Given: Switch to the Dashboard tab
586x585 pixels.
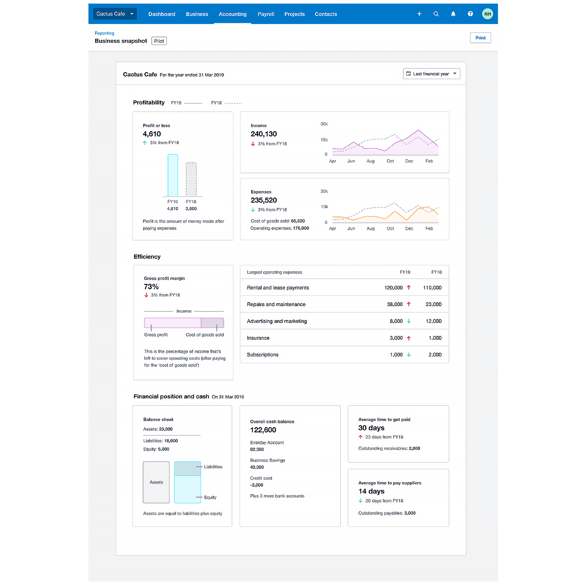Looking at the screenshot, I should [162, 14].
